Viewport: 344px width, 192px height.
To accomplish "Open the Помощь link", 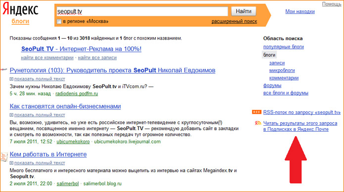I will [332, 4].
